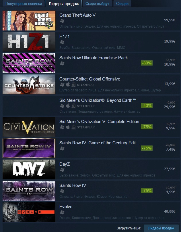Image resolution: width=181 pixels, height=232 pixels.
Task: Click the Mac icon under Counter-Strike: Global Offensive
Action: (x=68, y=85)
